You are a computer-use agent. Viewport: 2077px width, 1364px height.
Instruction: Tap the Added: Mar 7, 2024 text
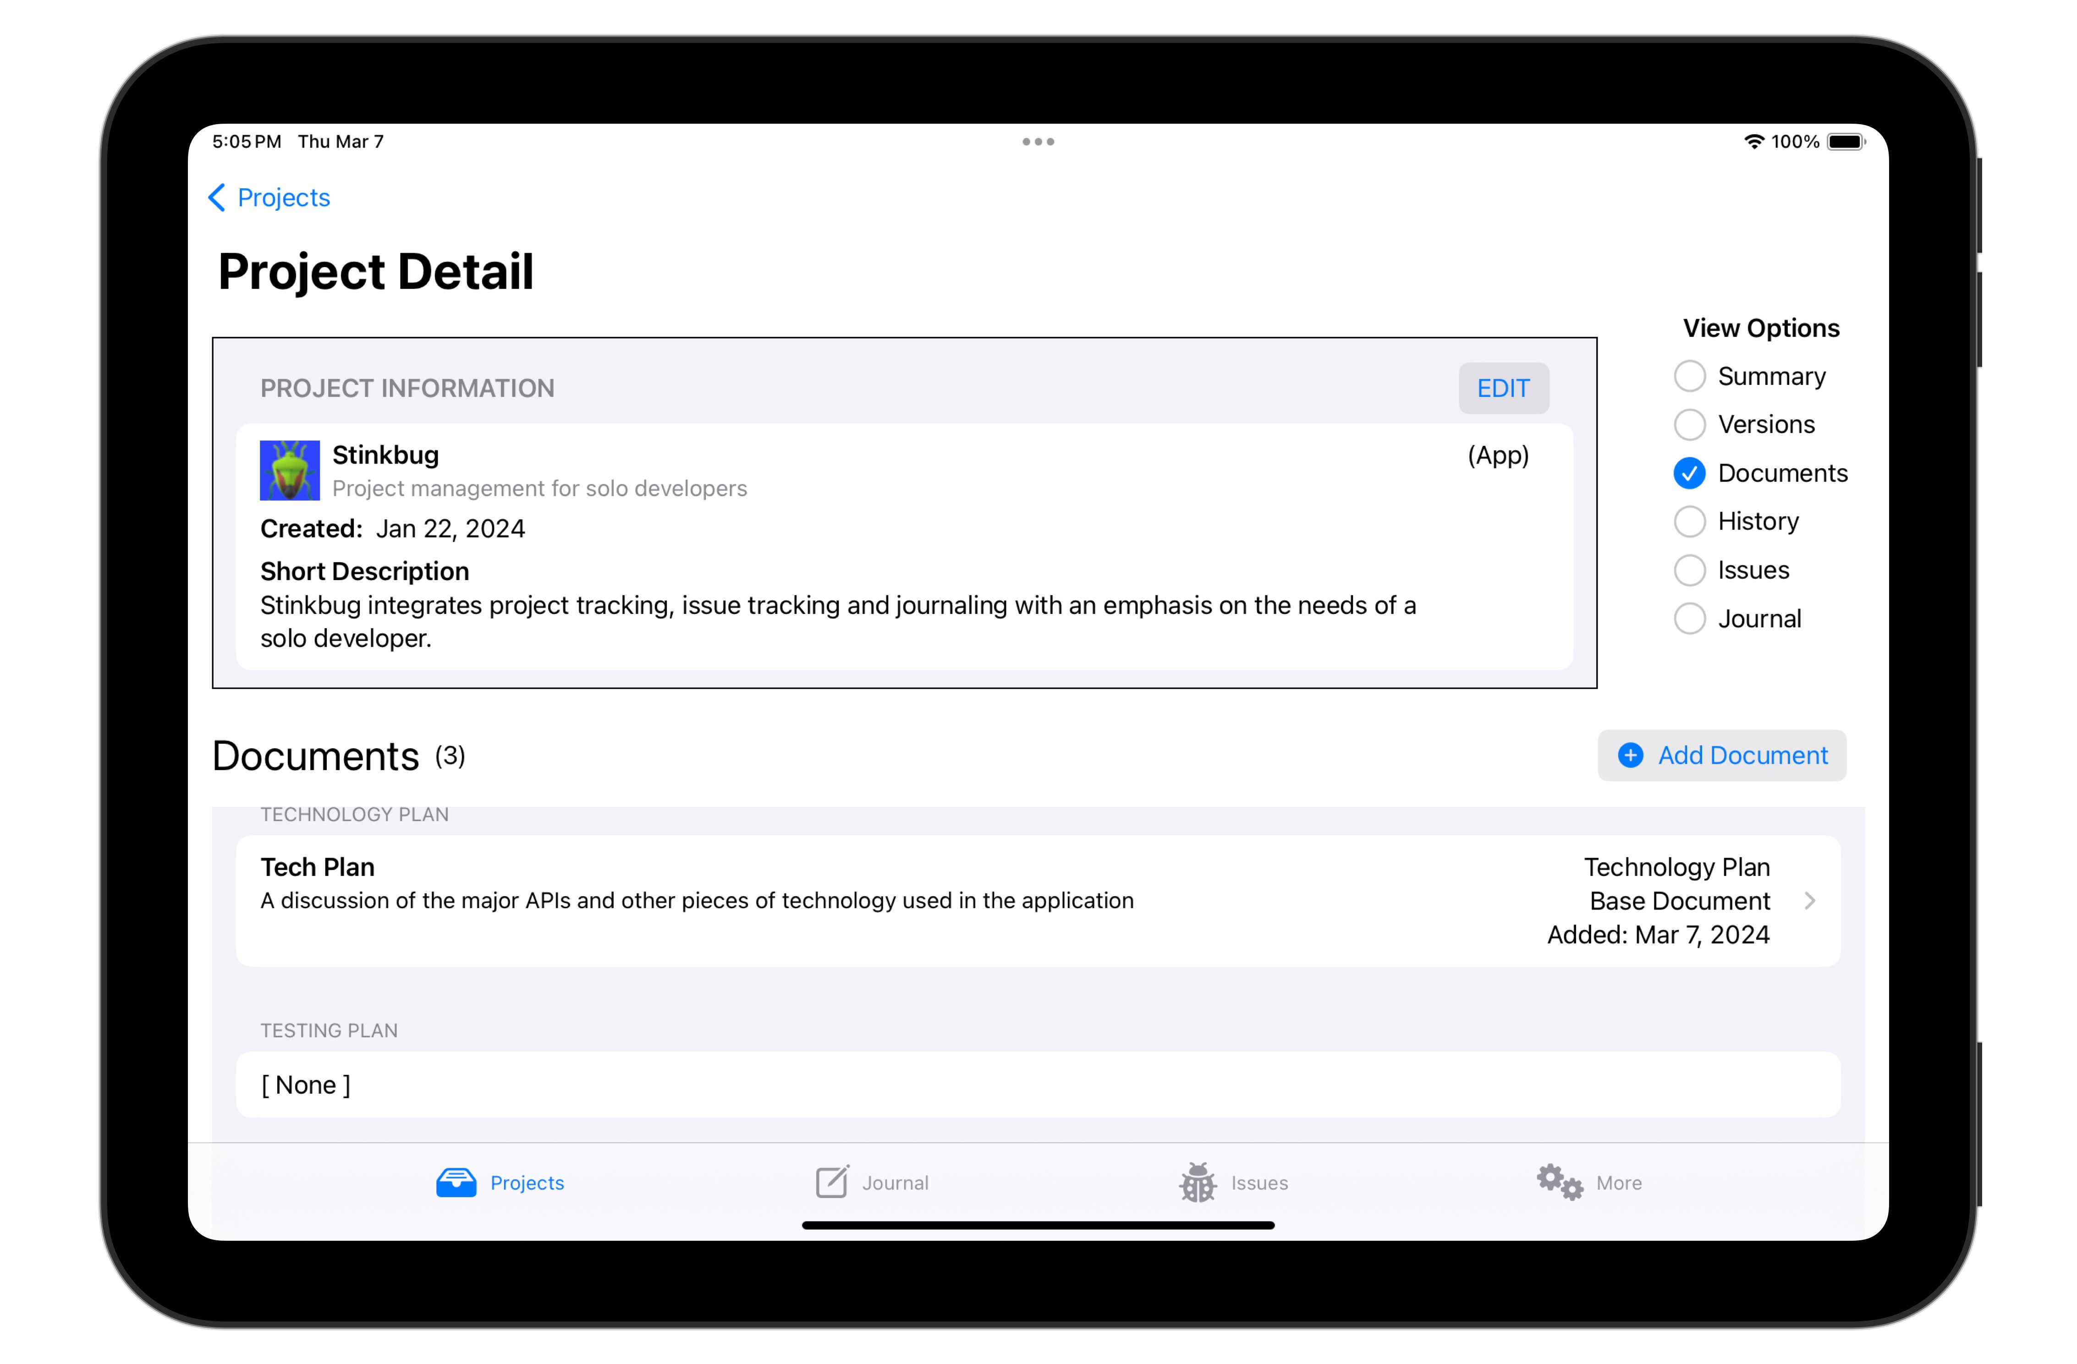point(1658,935)
